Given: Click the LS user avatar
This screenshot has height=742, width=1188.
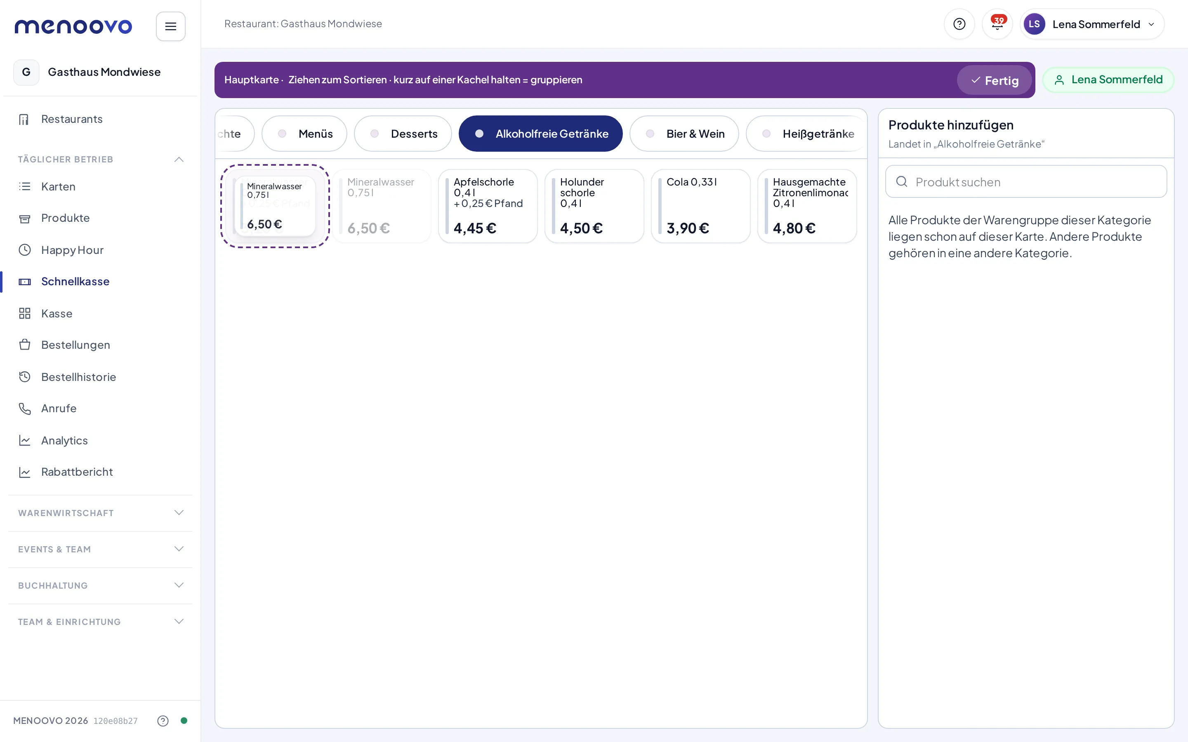Looking at the screenshot, I should [1034, 24].
